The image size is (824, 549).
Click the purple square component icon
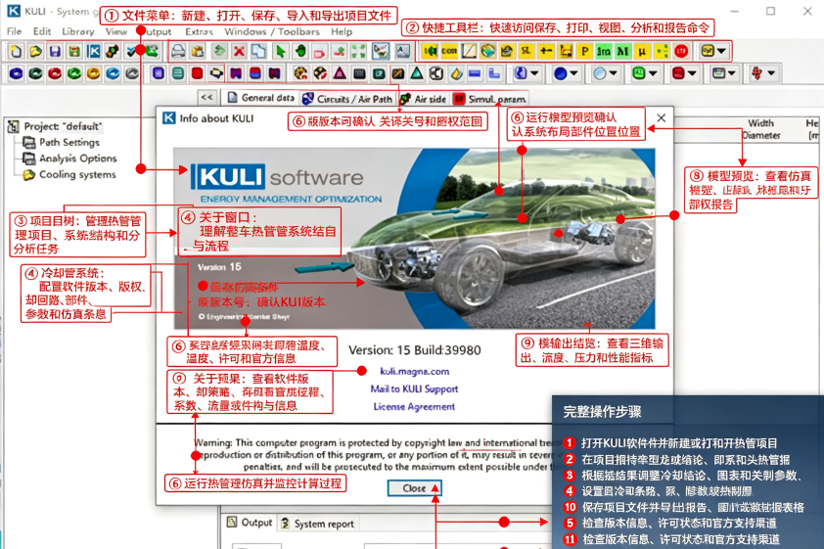click(159, 73)
